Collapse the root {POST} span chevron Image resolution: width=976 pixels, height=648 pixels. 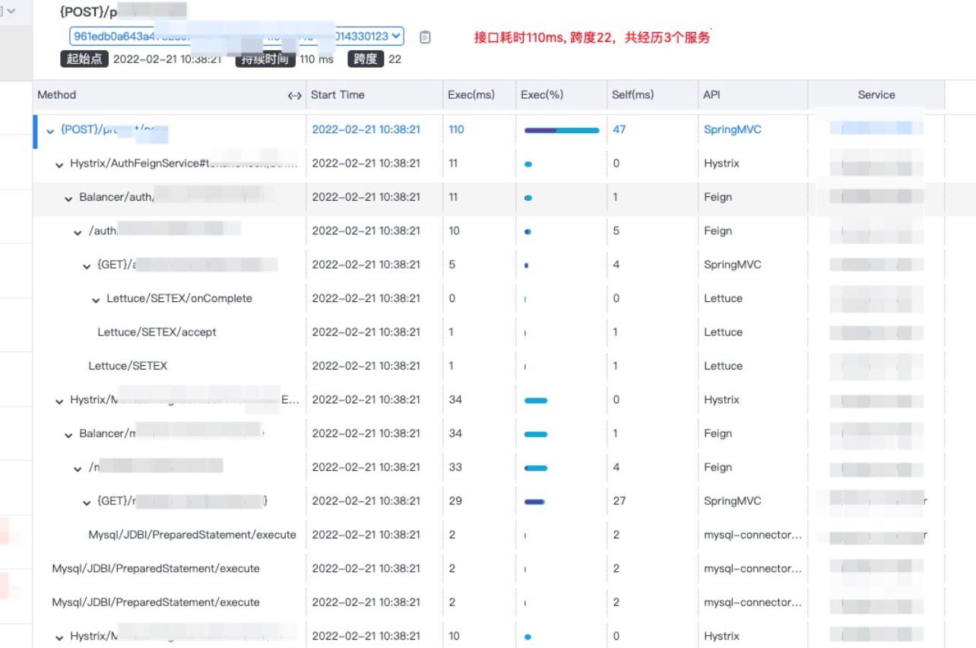(x=50, y=131)
